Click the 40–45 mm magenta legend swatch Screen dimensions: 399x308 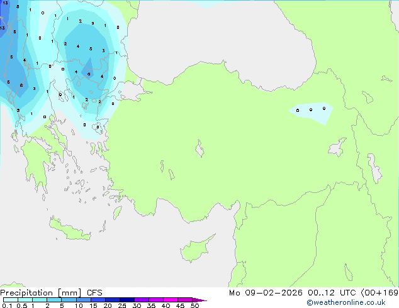click(171, 300)
